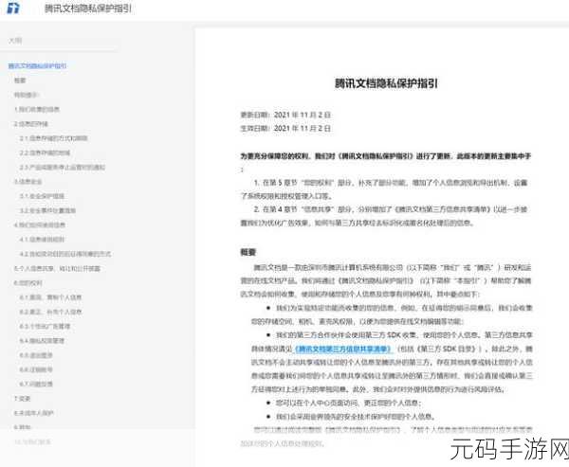This screenshot has width=569, height=467.
Task: Go to outline section 4 我们如何使用信息
Action: (x=40, y=225)
